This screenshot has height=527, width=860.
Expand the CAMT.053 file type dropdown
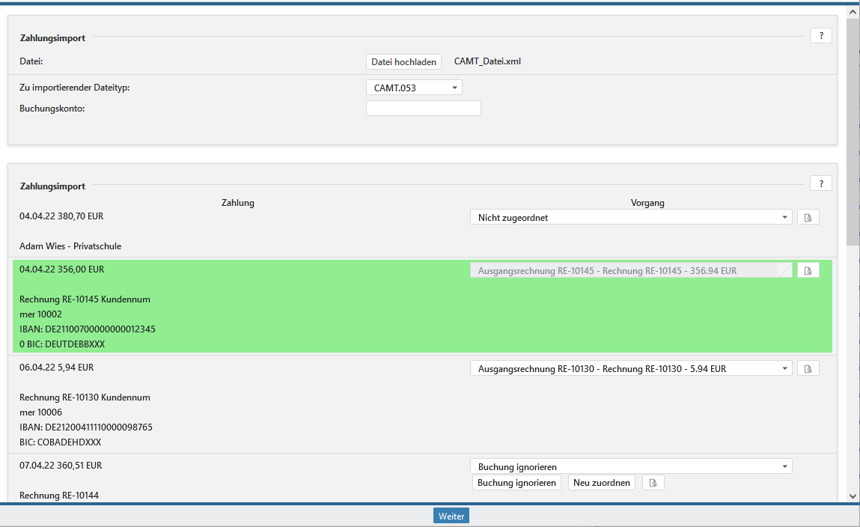point(414,88)
